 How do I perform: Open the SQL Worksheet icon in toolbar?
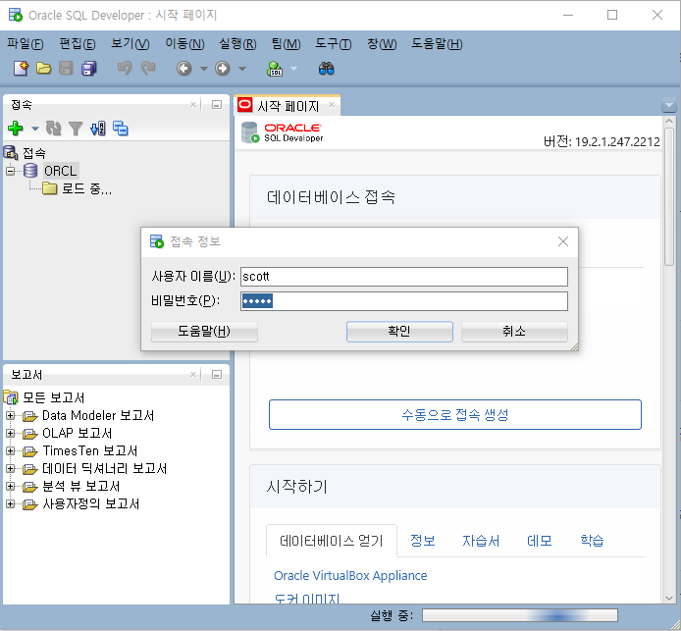[275, 68]
